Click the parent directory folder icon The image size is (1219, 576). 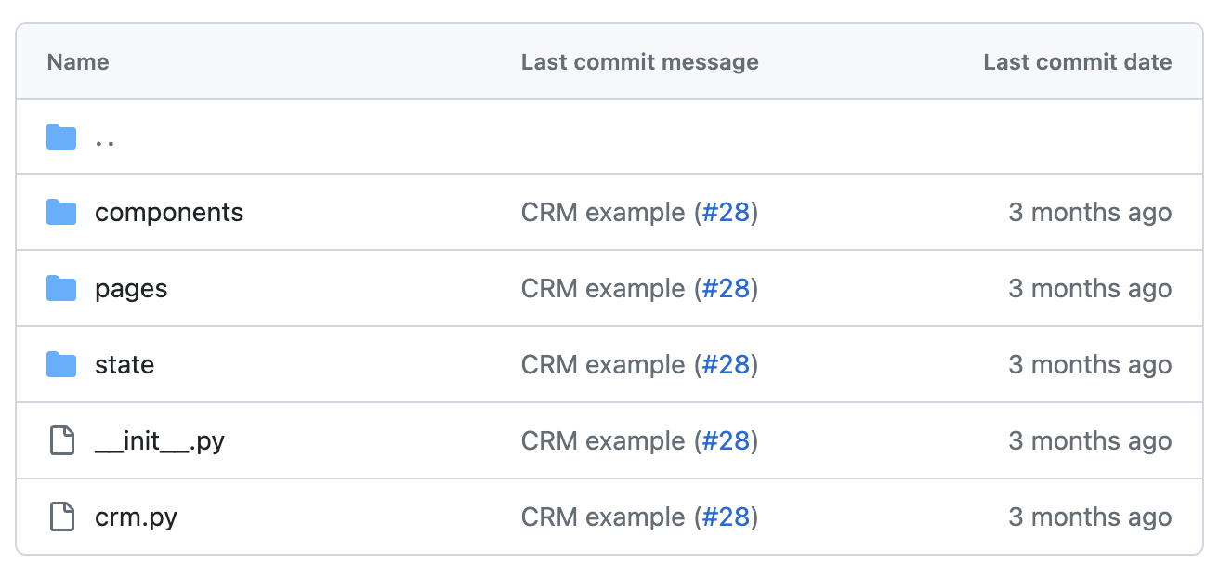point(61,137)
